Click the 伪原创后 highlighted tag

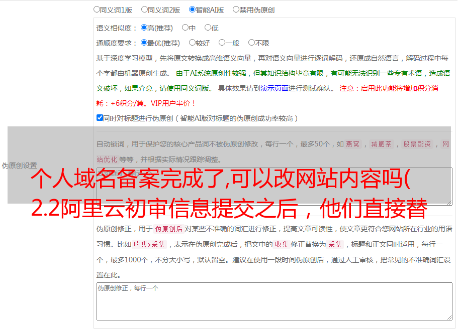pyautogui.click(x=169, y=229)
